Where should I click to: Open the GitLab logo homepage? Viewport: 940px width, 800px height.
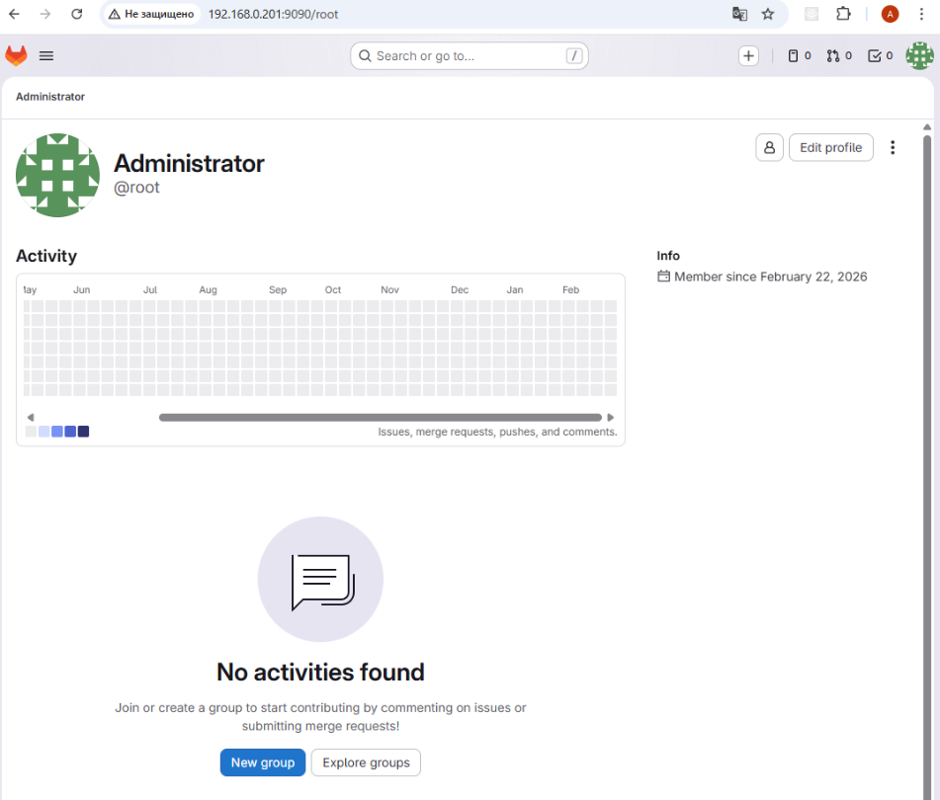pyautogui.click(x=16, y=55)
